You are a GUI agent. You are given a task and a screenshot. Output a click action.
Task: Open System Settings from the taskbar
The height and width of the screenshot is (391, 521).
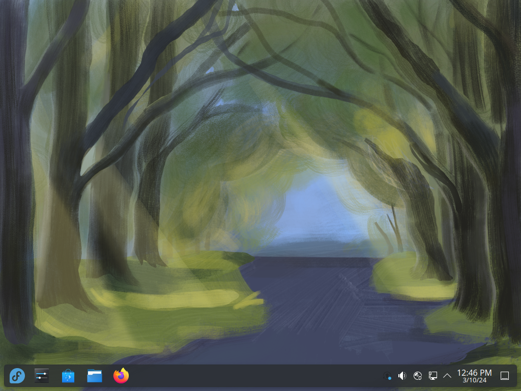click(42, 376)
